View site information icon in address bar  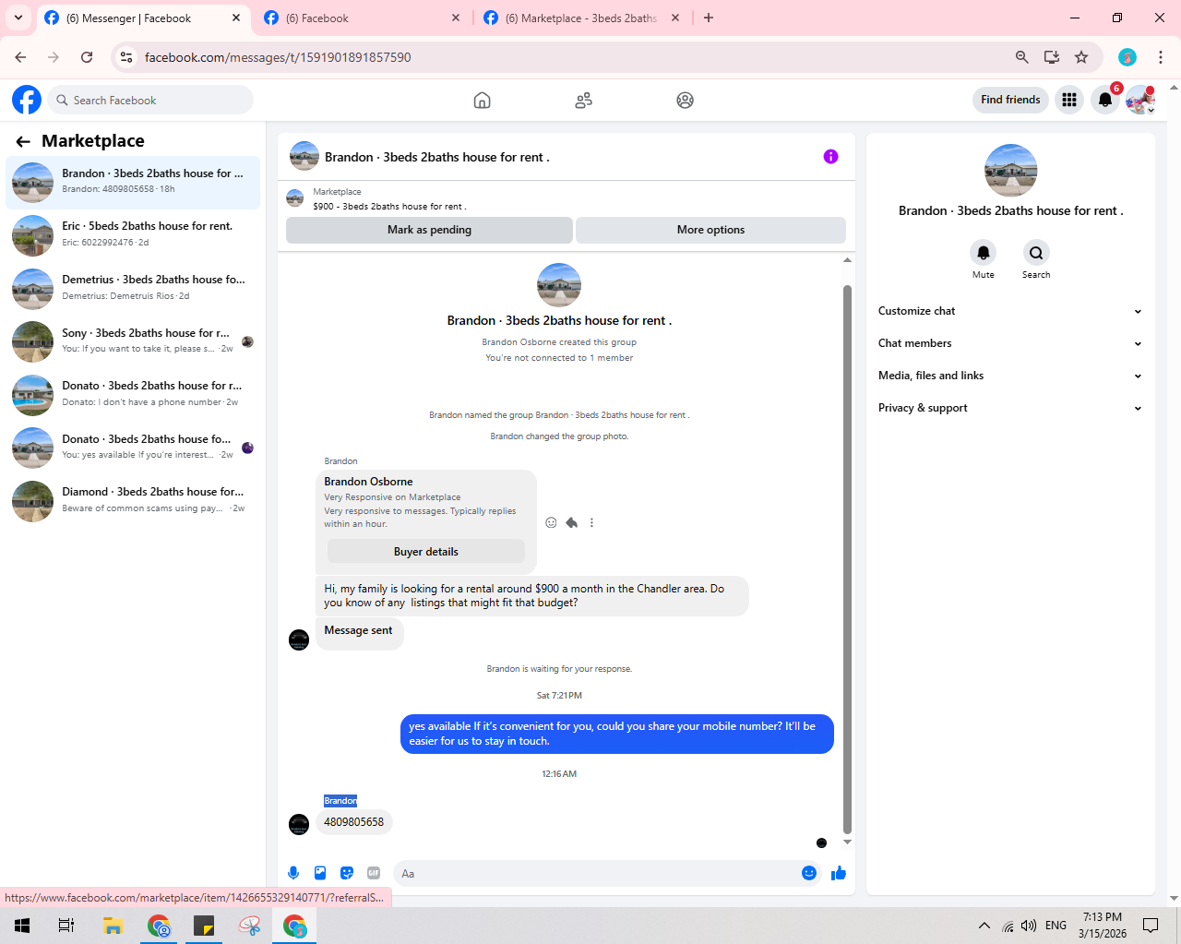click(127, 57)
